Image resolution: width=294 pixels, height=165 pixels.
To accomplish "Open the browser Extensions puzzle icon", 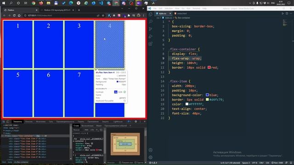I will (x=129, y=16).
